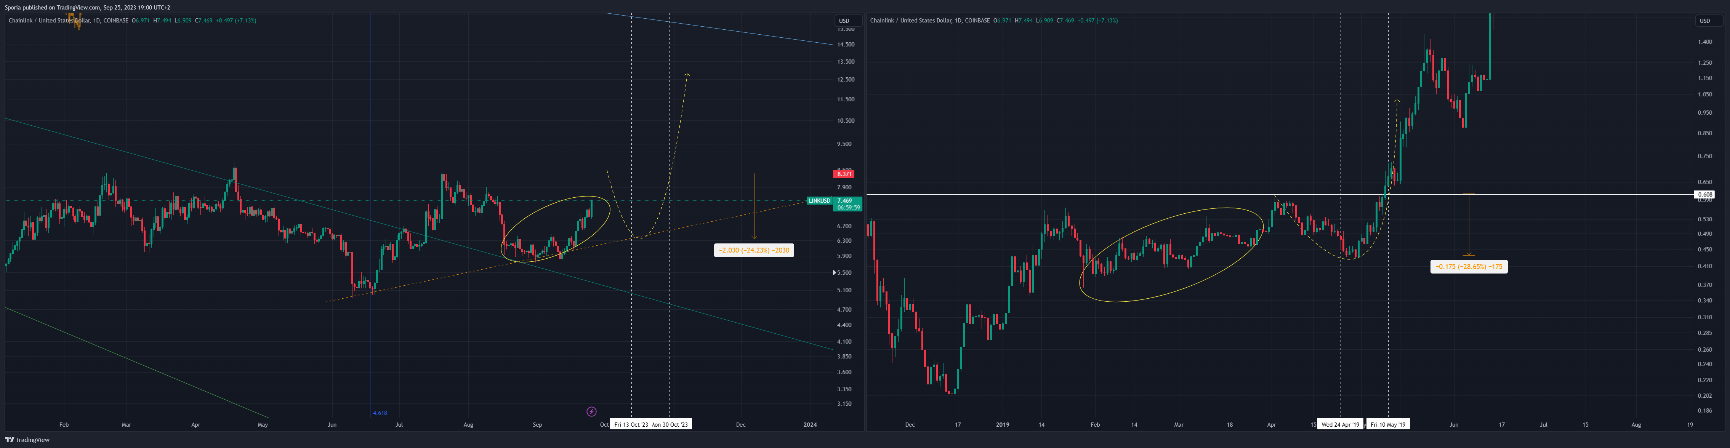
Task: Click the Aug label on right chart time axis
Action: [x=1636, y=424]
